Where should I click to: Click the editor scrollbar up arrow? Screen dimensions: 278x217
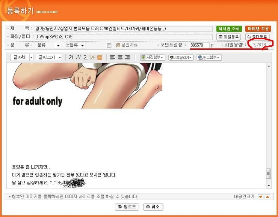[269, 66]
